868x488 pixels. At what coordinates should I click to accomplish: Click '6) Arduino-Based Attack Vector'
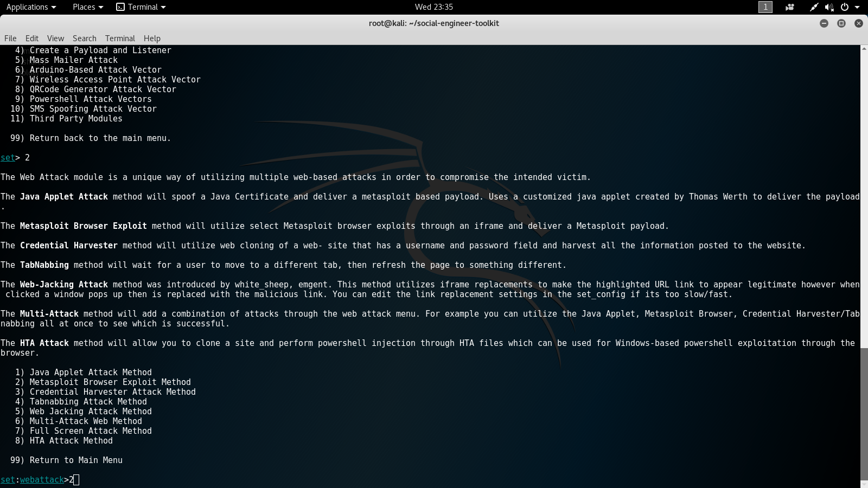88,70
